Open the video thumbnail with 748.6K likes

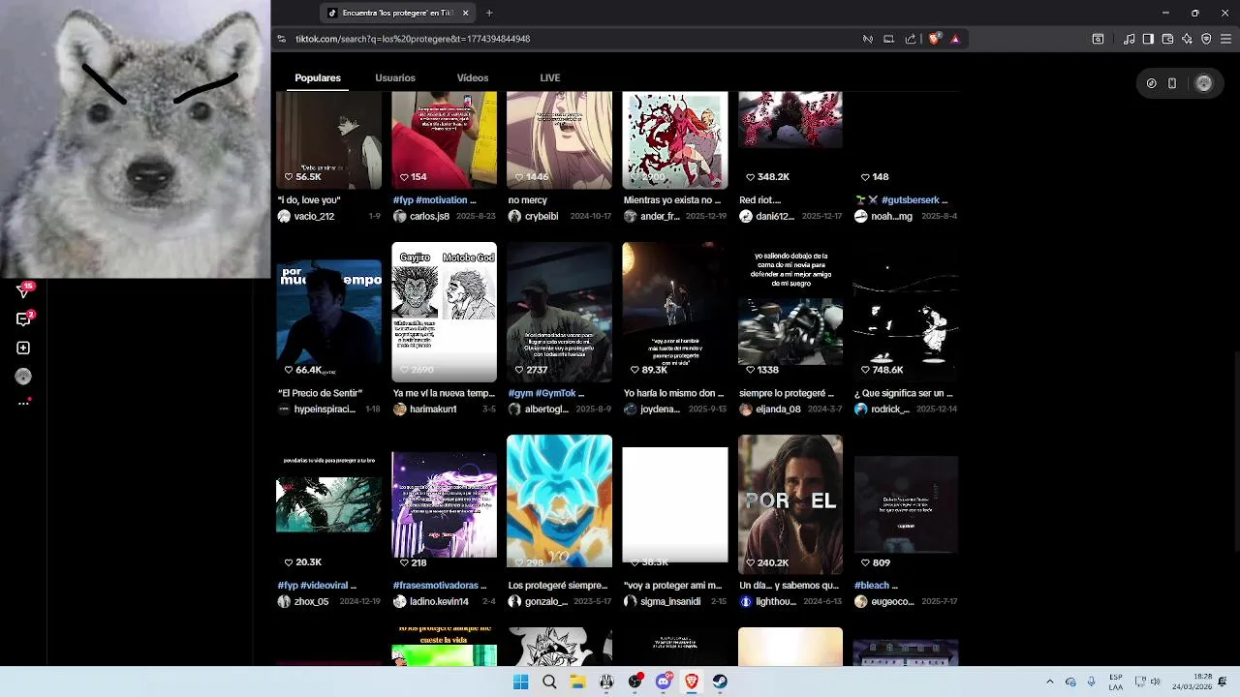pos(906,312)
